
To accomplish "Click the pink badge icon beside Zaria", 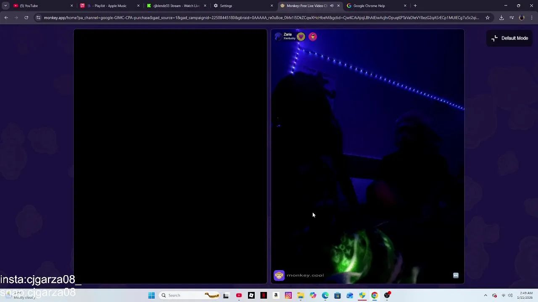I will coord(313,37).
